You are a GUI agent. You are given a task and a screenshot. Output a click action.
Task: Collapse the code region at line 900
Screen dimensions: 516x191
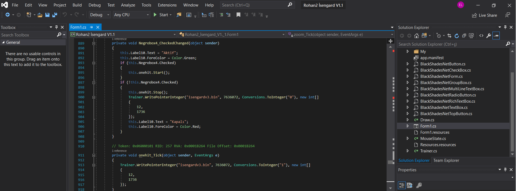[x=94, y=97]
